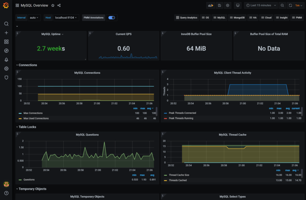Open the PMM dashboards menu

[297, 18]
